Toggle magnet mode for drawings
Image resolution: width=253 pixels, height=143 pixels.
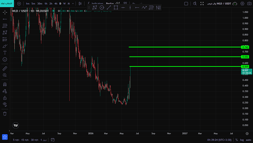pos(5,84)
